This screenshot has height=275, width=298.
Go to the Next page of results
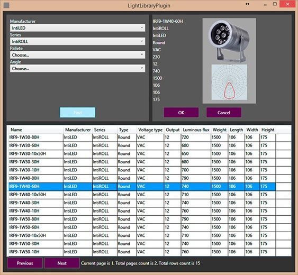(x=62, y=263)
